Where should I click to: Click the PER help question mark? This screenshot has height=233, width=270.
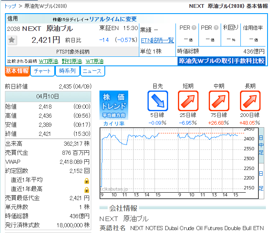pyautogui.click(x=194, y=28)
